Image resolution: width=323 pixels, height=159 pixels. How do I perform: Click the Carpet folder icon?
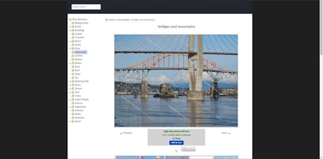73,34
